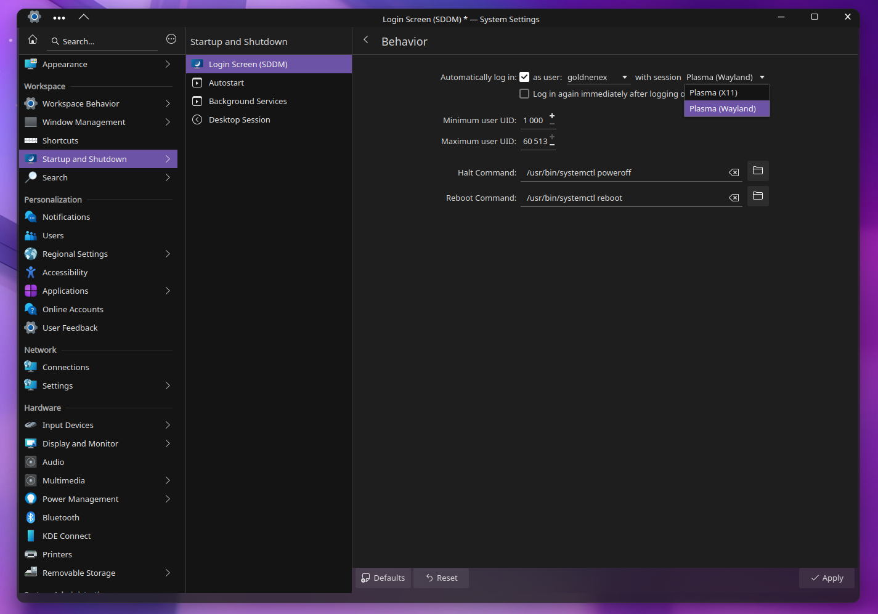Select Plasma (X11) from session list

pyautogui.click(x=727, y=92)
